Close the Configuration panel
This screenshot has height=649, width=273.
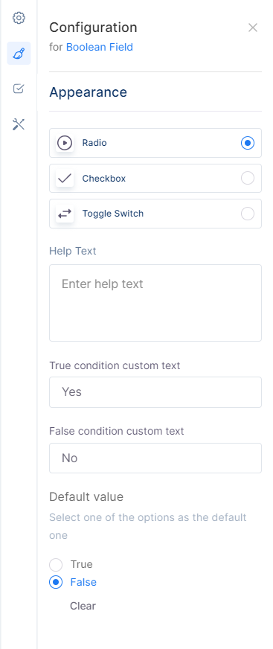(253, 28)
